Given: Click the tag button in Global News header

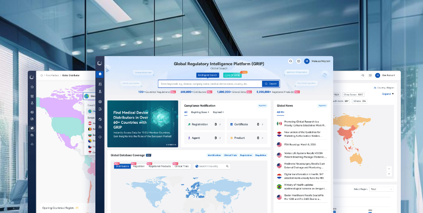Looking at the screenshot, I should (322, 105).
